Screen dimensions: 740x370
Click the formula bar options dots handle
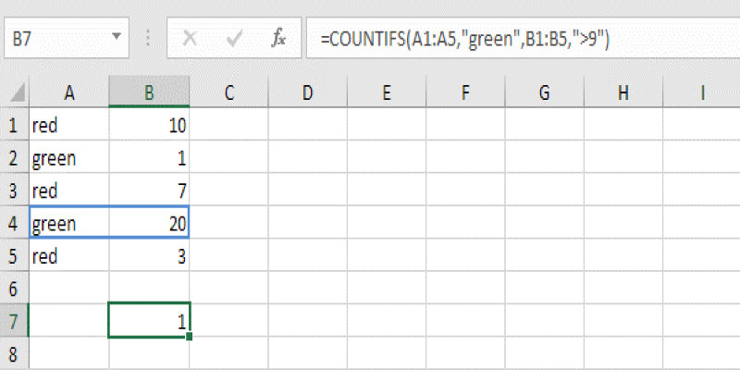(x=148, y=38)
